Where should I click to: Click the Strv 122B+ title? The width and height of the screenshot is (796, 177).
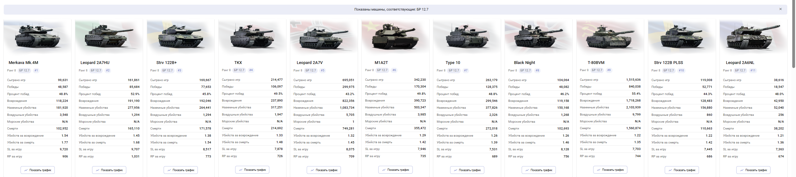pyautogui.click(x=166, y=63)
